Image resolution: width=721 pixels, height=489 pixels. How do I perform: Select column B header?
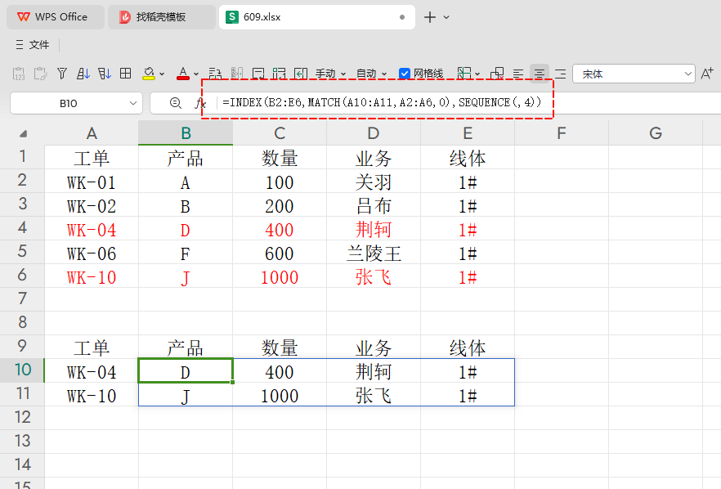[186, 133]
